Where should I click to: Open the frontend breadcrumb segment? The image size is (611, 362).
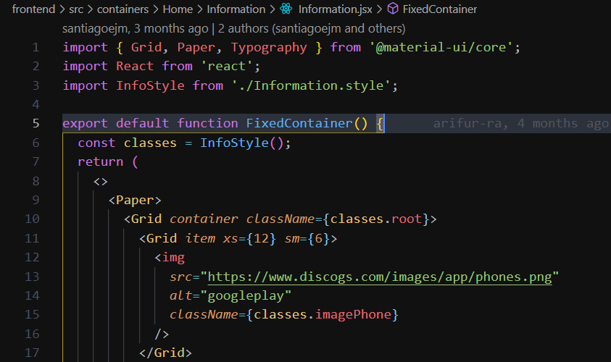[x=33, y=9]
